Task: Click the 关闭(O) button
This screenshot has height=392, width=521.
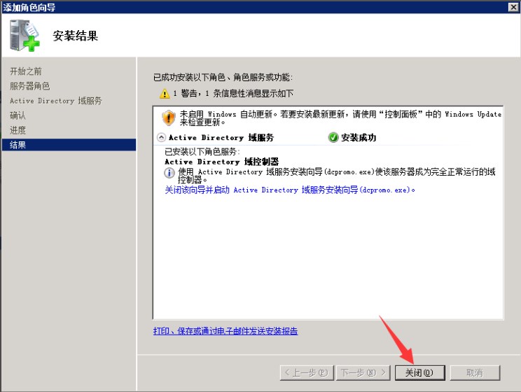Action: pyautogui.click(x=419, y=372)
